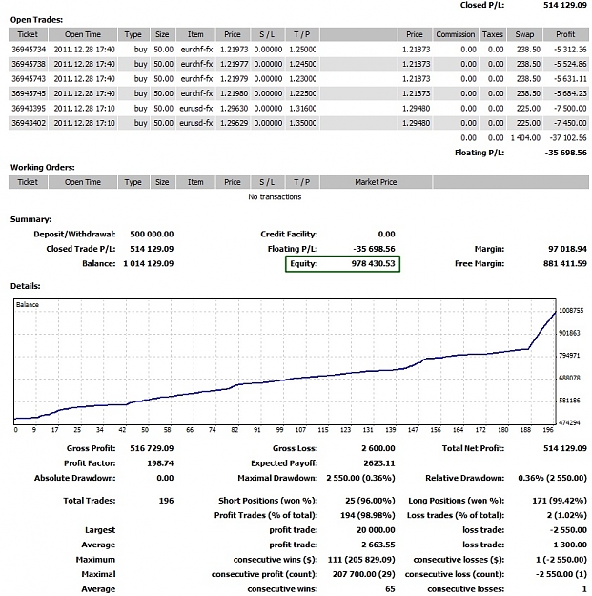Viewport: 592px width, 596px height.
Task: Click the Equity value 978 430.53
Action: coord(373,264)
